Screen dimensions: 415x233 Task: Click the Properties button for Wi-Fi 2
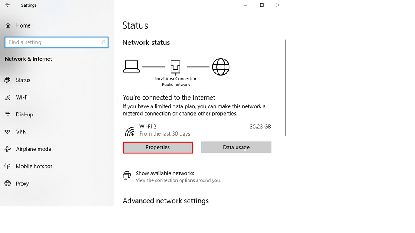point(158,147)
